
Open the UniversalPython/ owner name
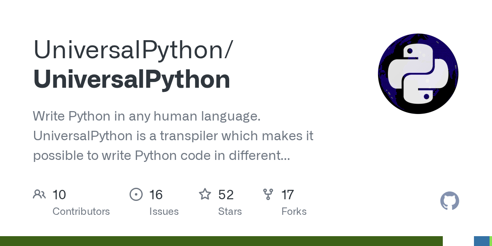tap(133, 50)
